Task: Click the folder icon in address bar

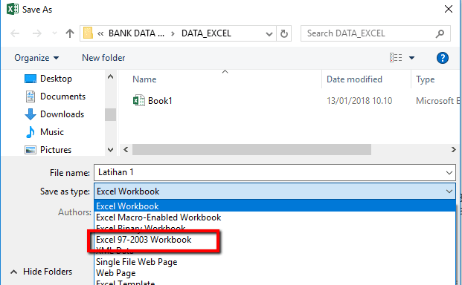Action: [x=88, y=33]
